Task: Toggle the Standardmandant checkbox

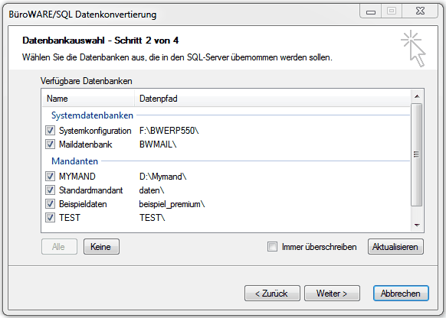Action: click(51, 190)
